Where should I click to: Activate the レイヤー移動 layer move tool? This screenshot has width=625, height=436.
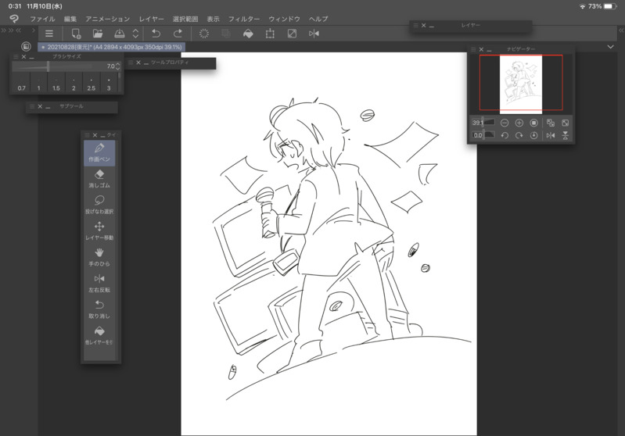[x=99, y=230]
